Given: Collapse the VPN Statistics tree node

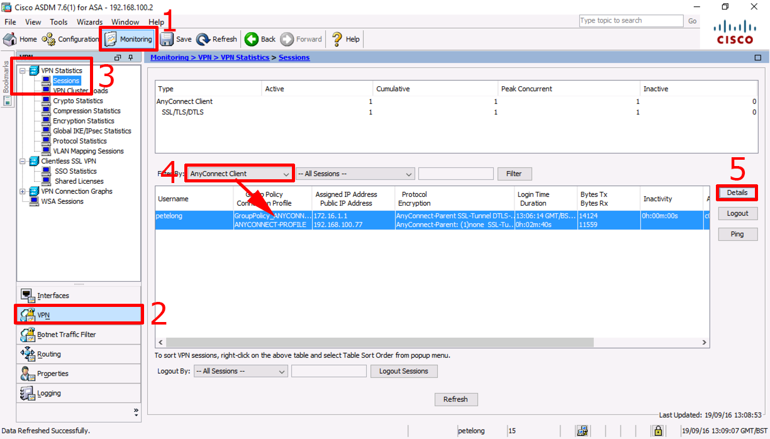Looking at the screenshot, I should coord(23,70).
